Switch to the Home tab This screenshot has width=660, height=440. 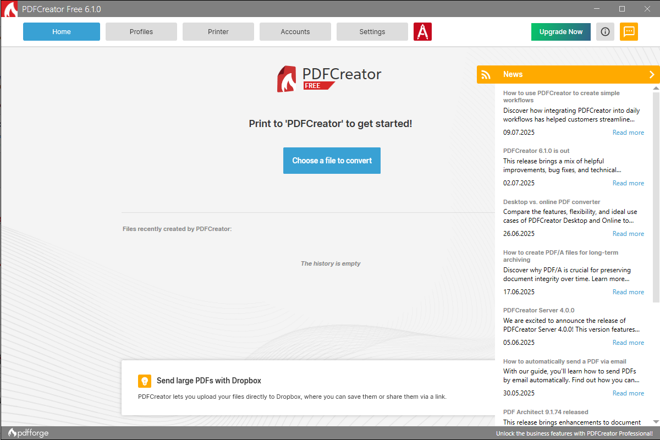(x=62, y=31)
